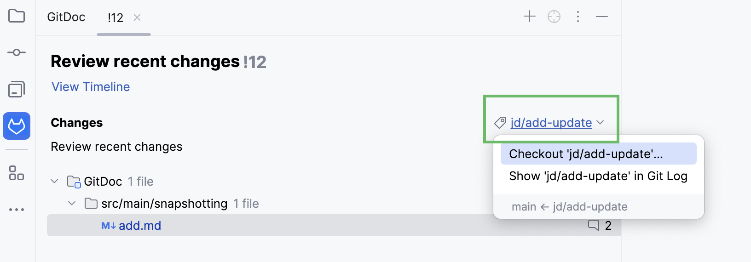
Task: Open the Pull Requests stack icon
Action: [x=17, y=89]
